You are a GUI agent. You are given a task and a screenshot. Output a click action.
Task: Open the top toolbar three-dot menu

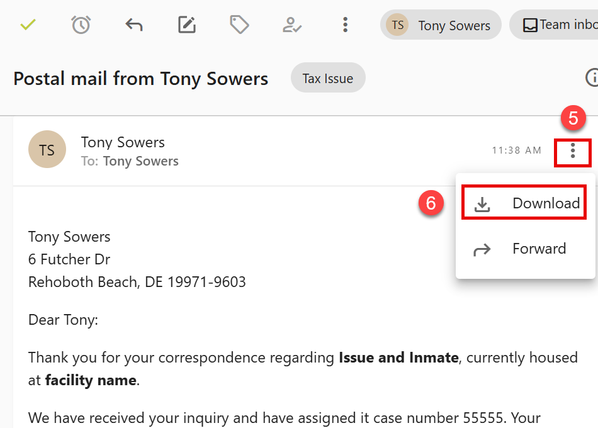344,25
